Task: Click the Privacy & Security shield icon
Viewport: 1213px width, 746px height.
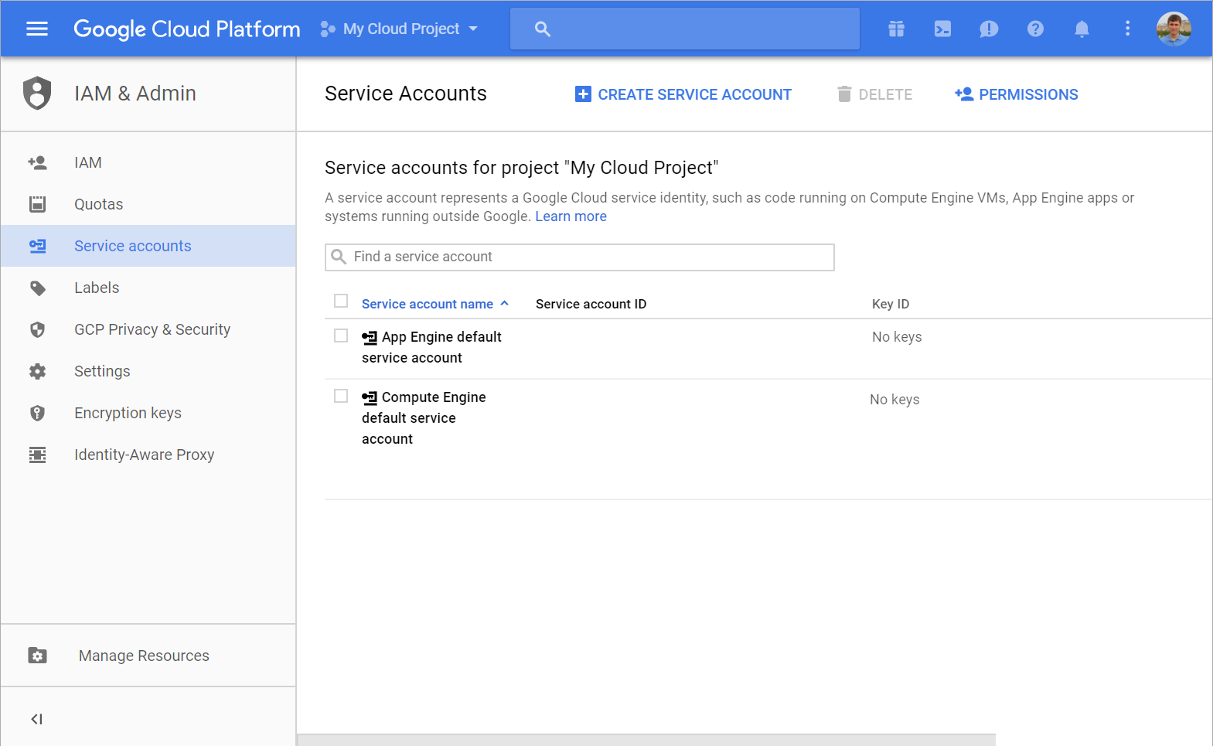Action: tap(37, 330)
